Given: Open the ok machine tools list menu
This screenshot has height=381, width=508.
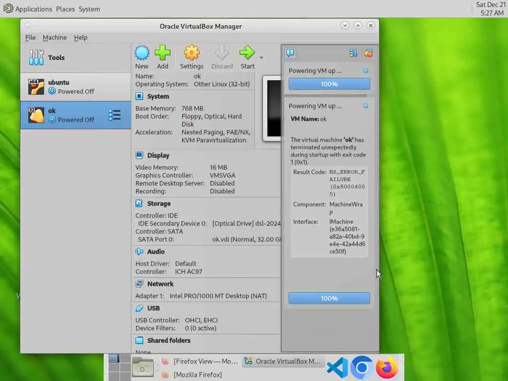Looking at the screenshot, I should click(x=115, y=115).
